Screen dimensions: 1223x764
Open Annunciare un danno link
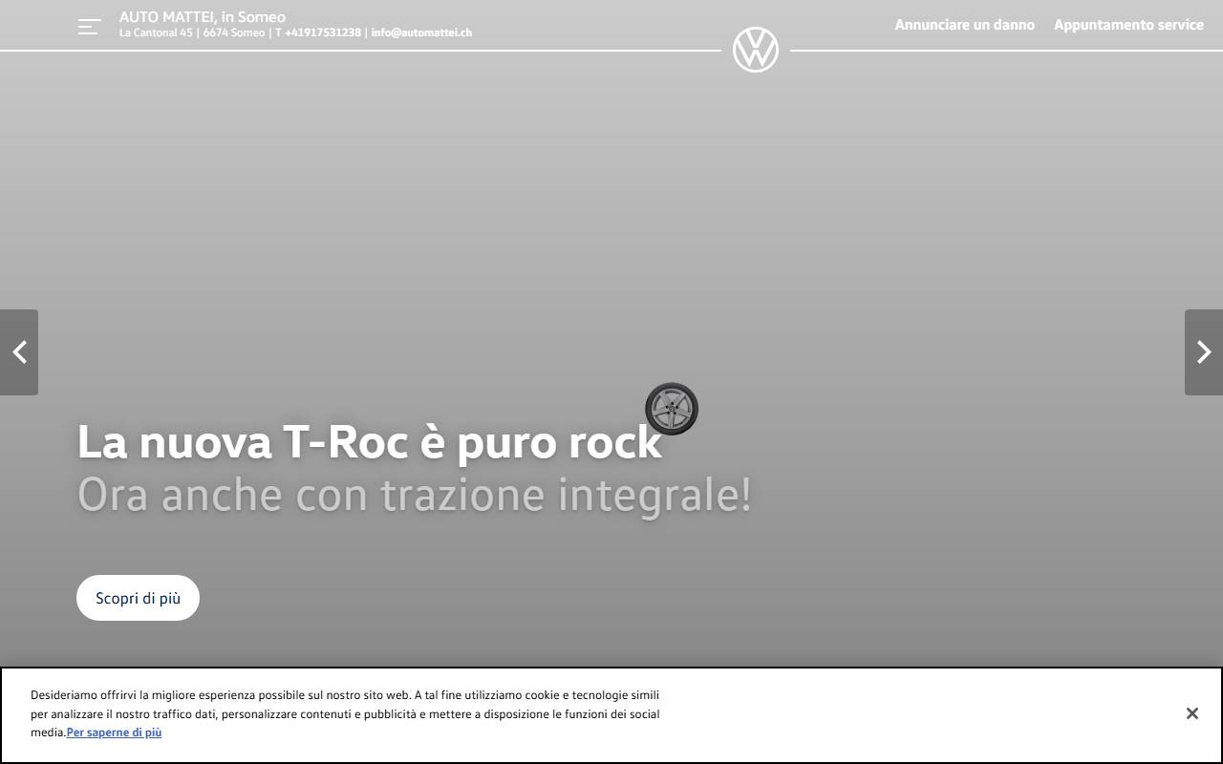[x=964, y=25]
